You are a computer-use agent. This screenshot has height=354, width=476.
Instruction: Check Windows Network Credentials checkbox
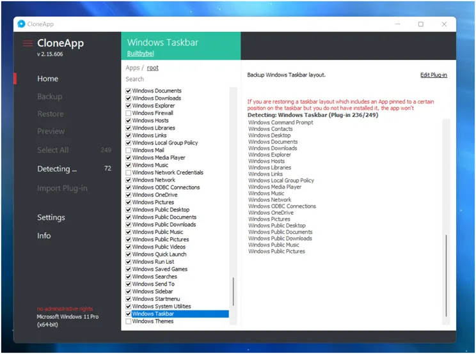pos(129,173)
